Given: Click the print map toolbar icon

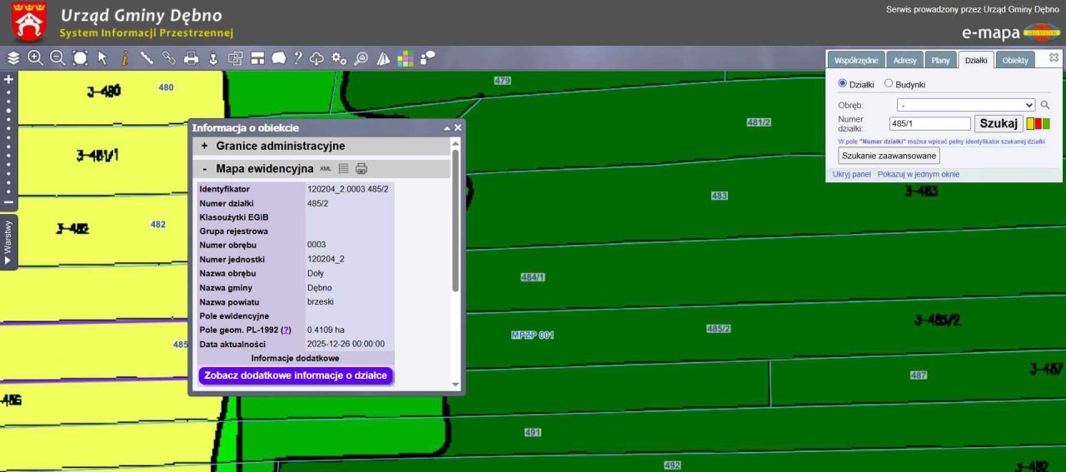Looking at the screenshot, I should (x=192, y=57).
